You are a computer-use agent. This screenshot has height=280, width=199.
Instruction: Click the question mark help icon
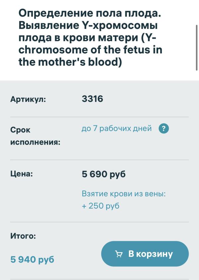[164, 129]
